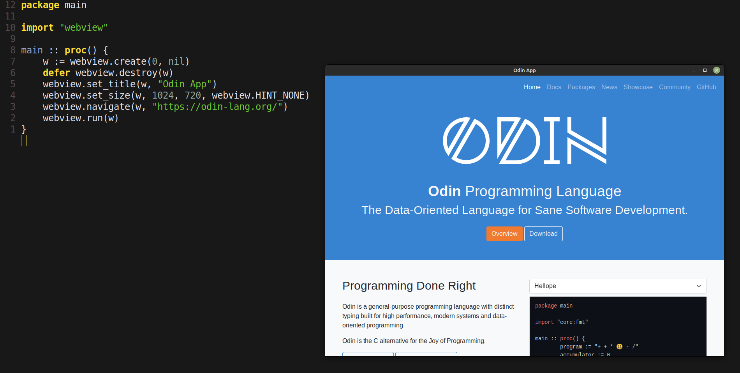Minimize the Odin App window
Screen dimensions: 740x373
693,71
